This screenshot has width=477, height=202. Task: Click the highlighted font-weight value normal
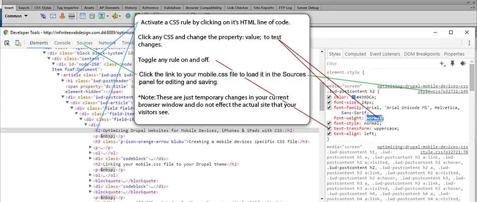tap(374, 118)
